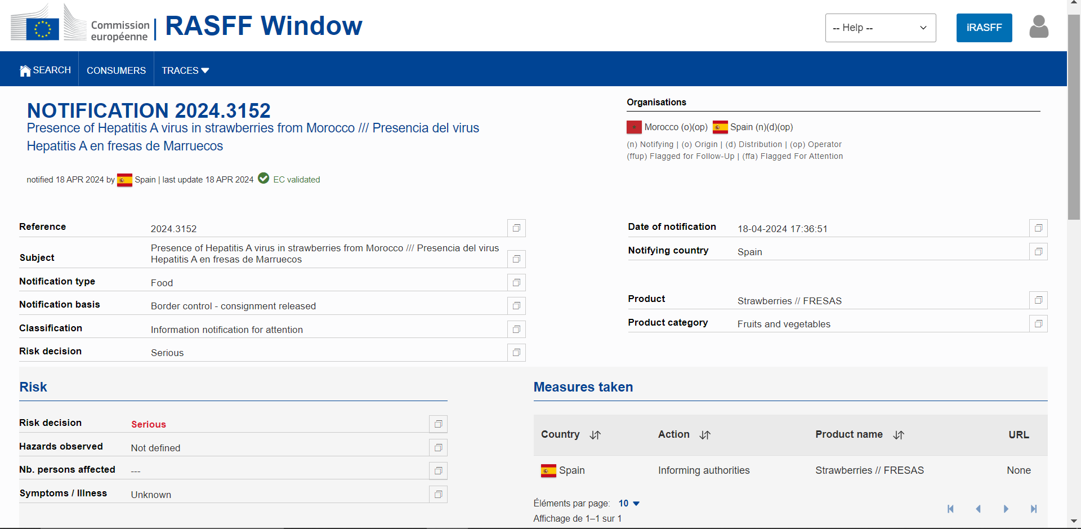1081x529 pixels.
Task: Go to last page of measures
Action: (1034, 509)
